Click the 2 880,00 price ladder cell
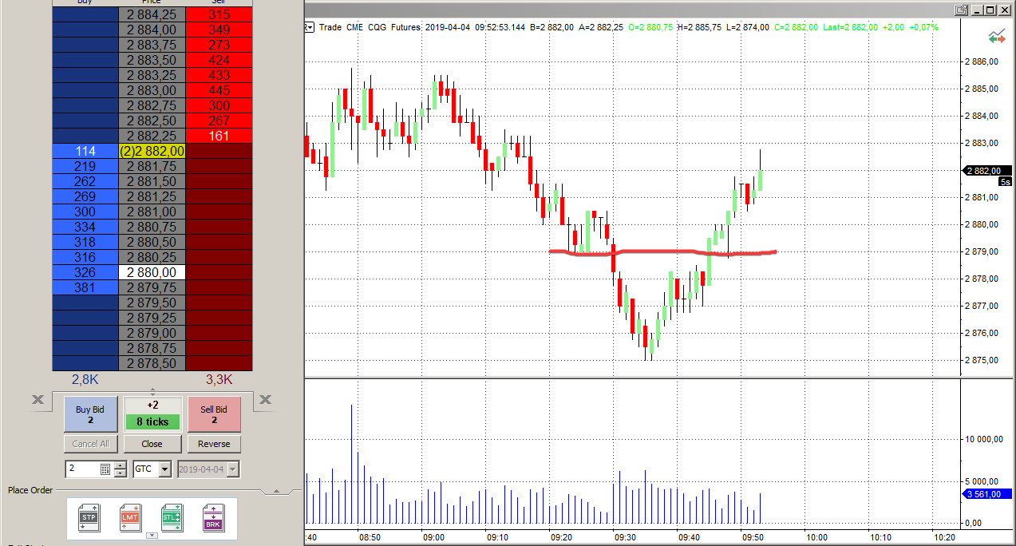The height and width of the screenshot is (546, 1016). tap(152, 272)
